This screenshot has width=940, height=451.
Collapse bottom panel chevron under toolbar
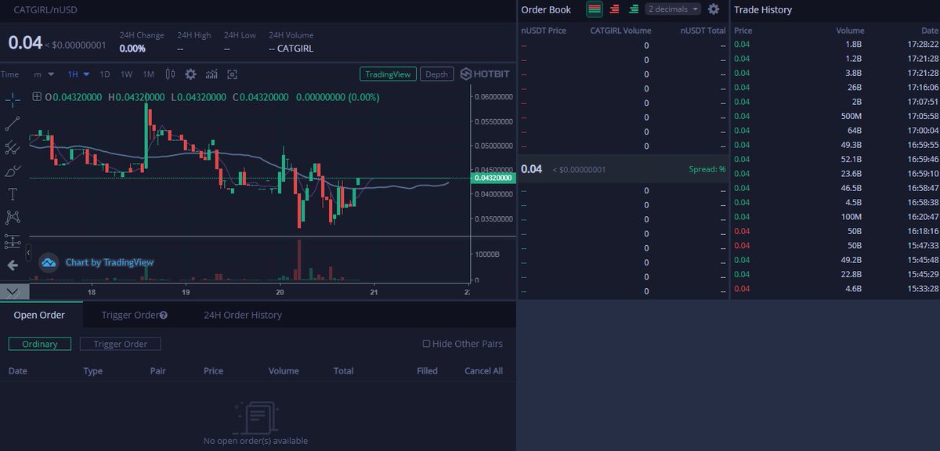tap(14, 291)
